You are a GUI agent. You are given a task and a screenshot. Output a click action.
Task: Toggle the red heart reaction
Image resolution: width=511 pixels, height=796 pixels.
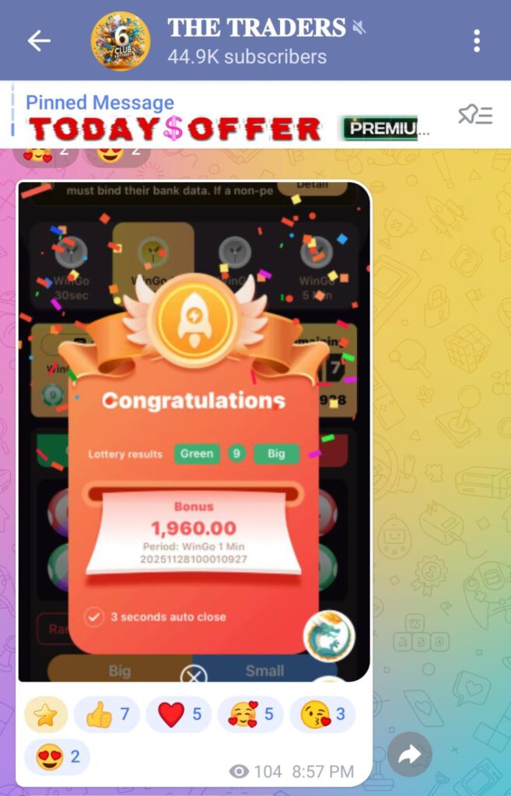179,714
